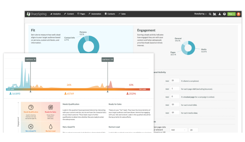Expand the green New button dropdown
This screenshot has height=142, width=245.
[x=231, y=14]
